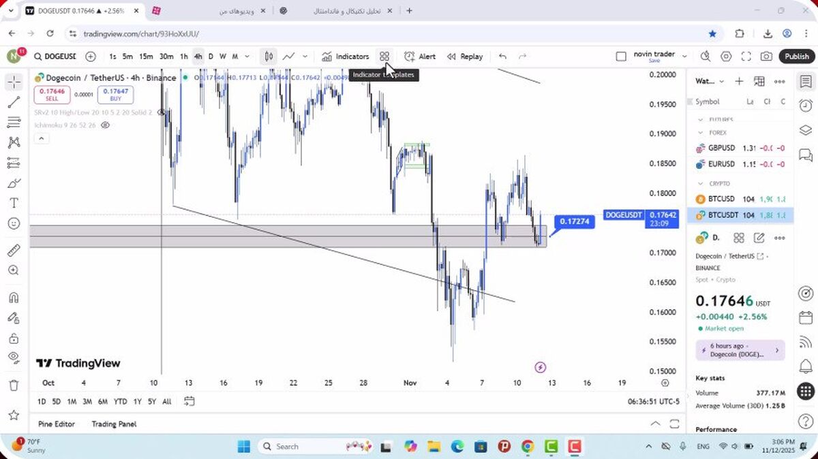Open DOGEUSDT symbol search
Viewport: 818px width, 459px height.
click(55, 57)
